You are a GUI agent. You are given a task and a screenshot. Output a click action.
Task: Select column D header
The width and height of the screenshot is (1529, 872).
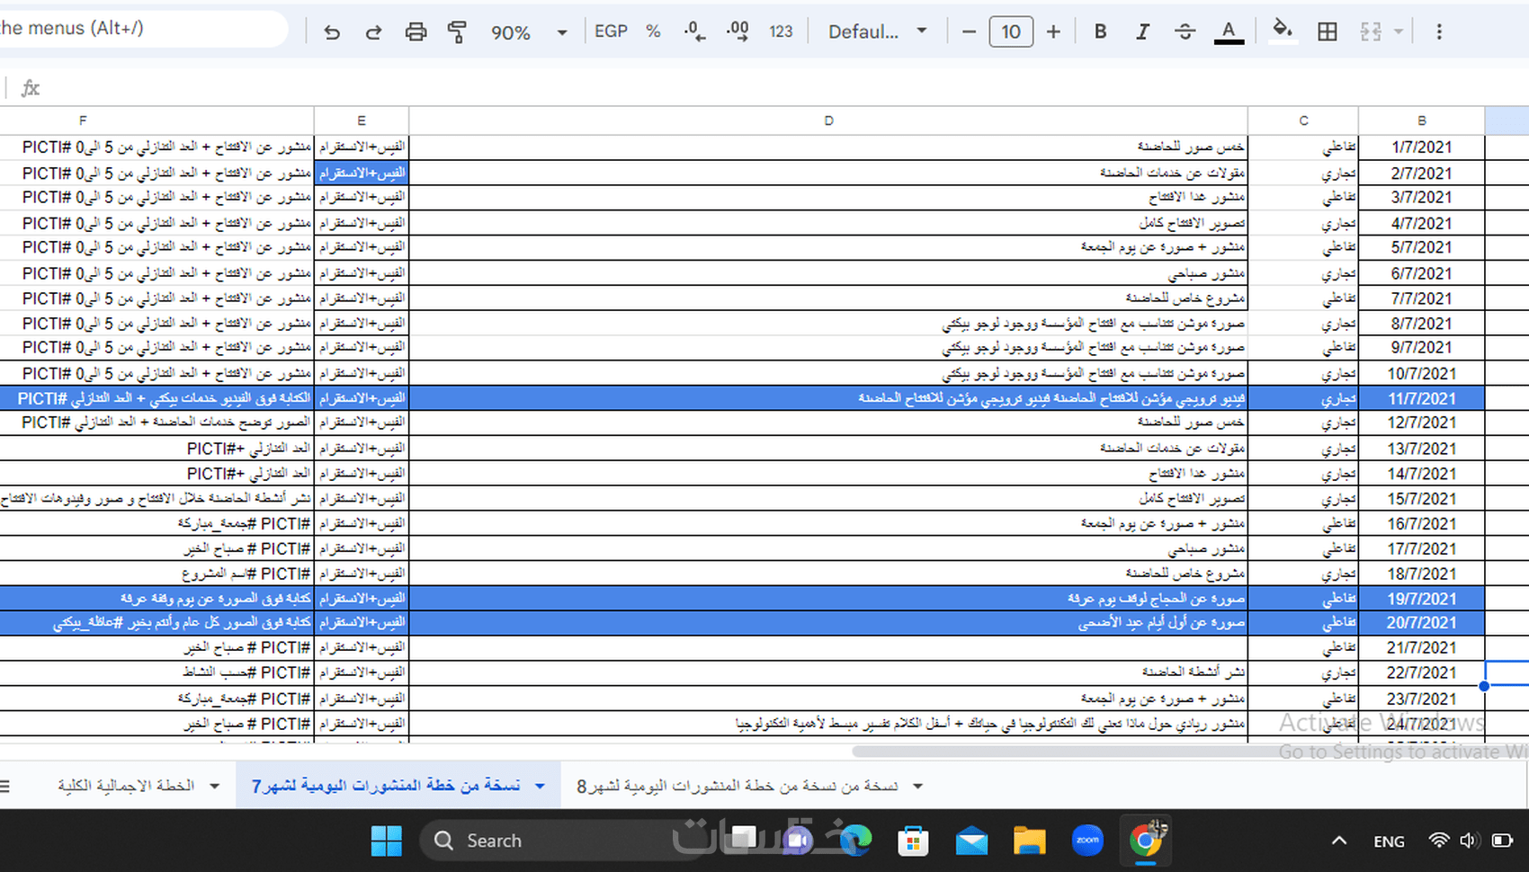click(828, 120)
